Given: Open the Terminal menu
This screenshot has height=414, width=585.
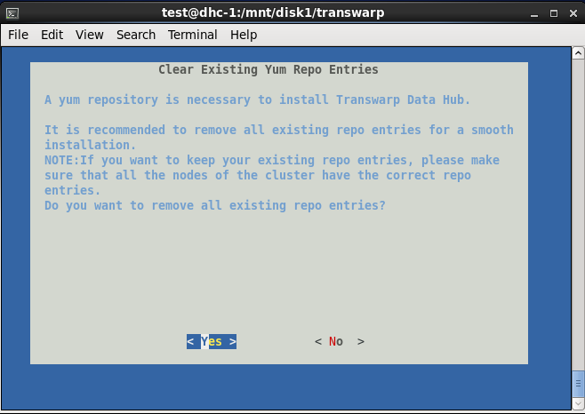Looking at the screenshot, I should tap(193, 35).
